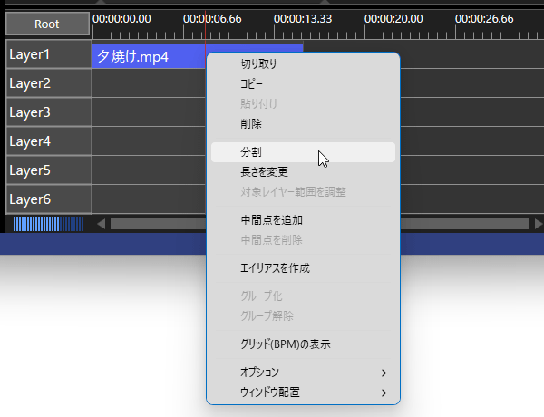Image resolution: width=544 pixels, height=417 pixels.
Task: Click the blue timeline zoom gauge
Action: tap(48, 224)
